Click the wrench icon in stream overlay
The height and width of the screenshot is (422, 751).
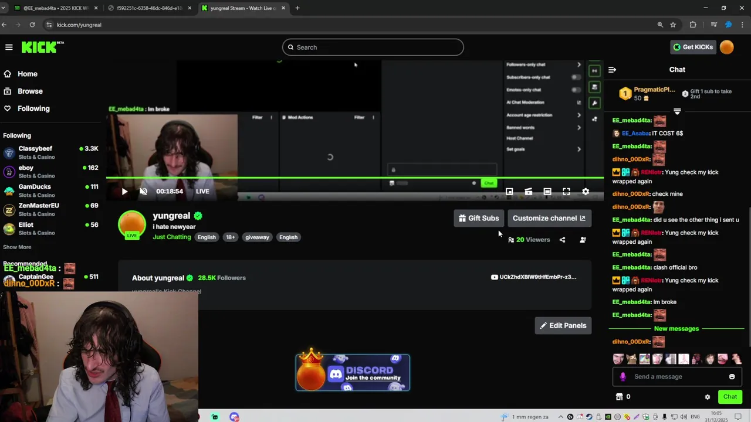pos(594,103)
